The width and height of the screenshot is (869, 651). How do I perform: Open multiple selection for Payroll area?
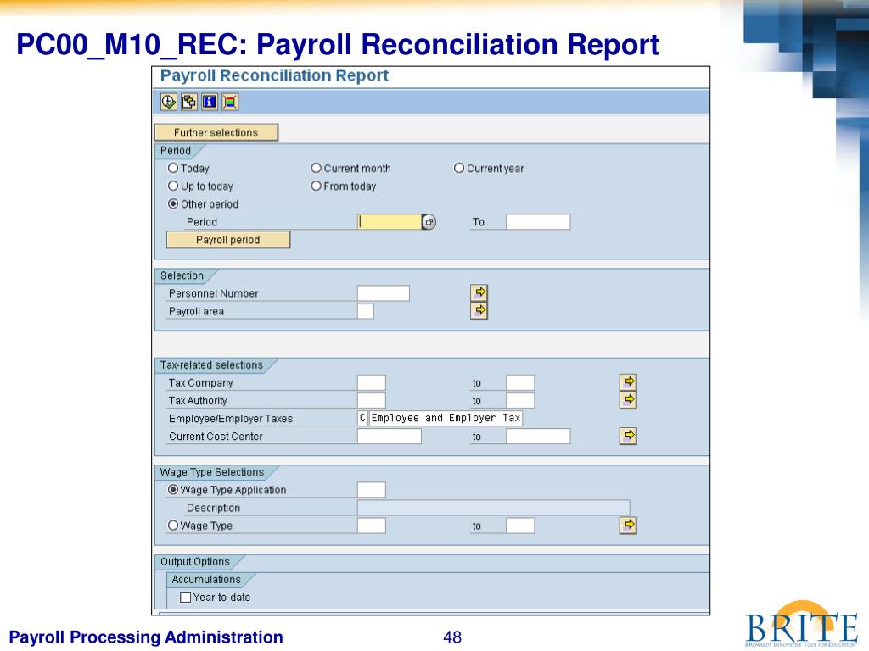pos(479,310)
